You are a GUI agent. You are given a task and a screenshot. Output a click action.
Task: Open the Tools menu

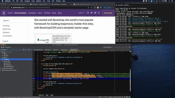click(x=48, y=1)
